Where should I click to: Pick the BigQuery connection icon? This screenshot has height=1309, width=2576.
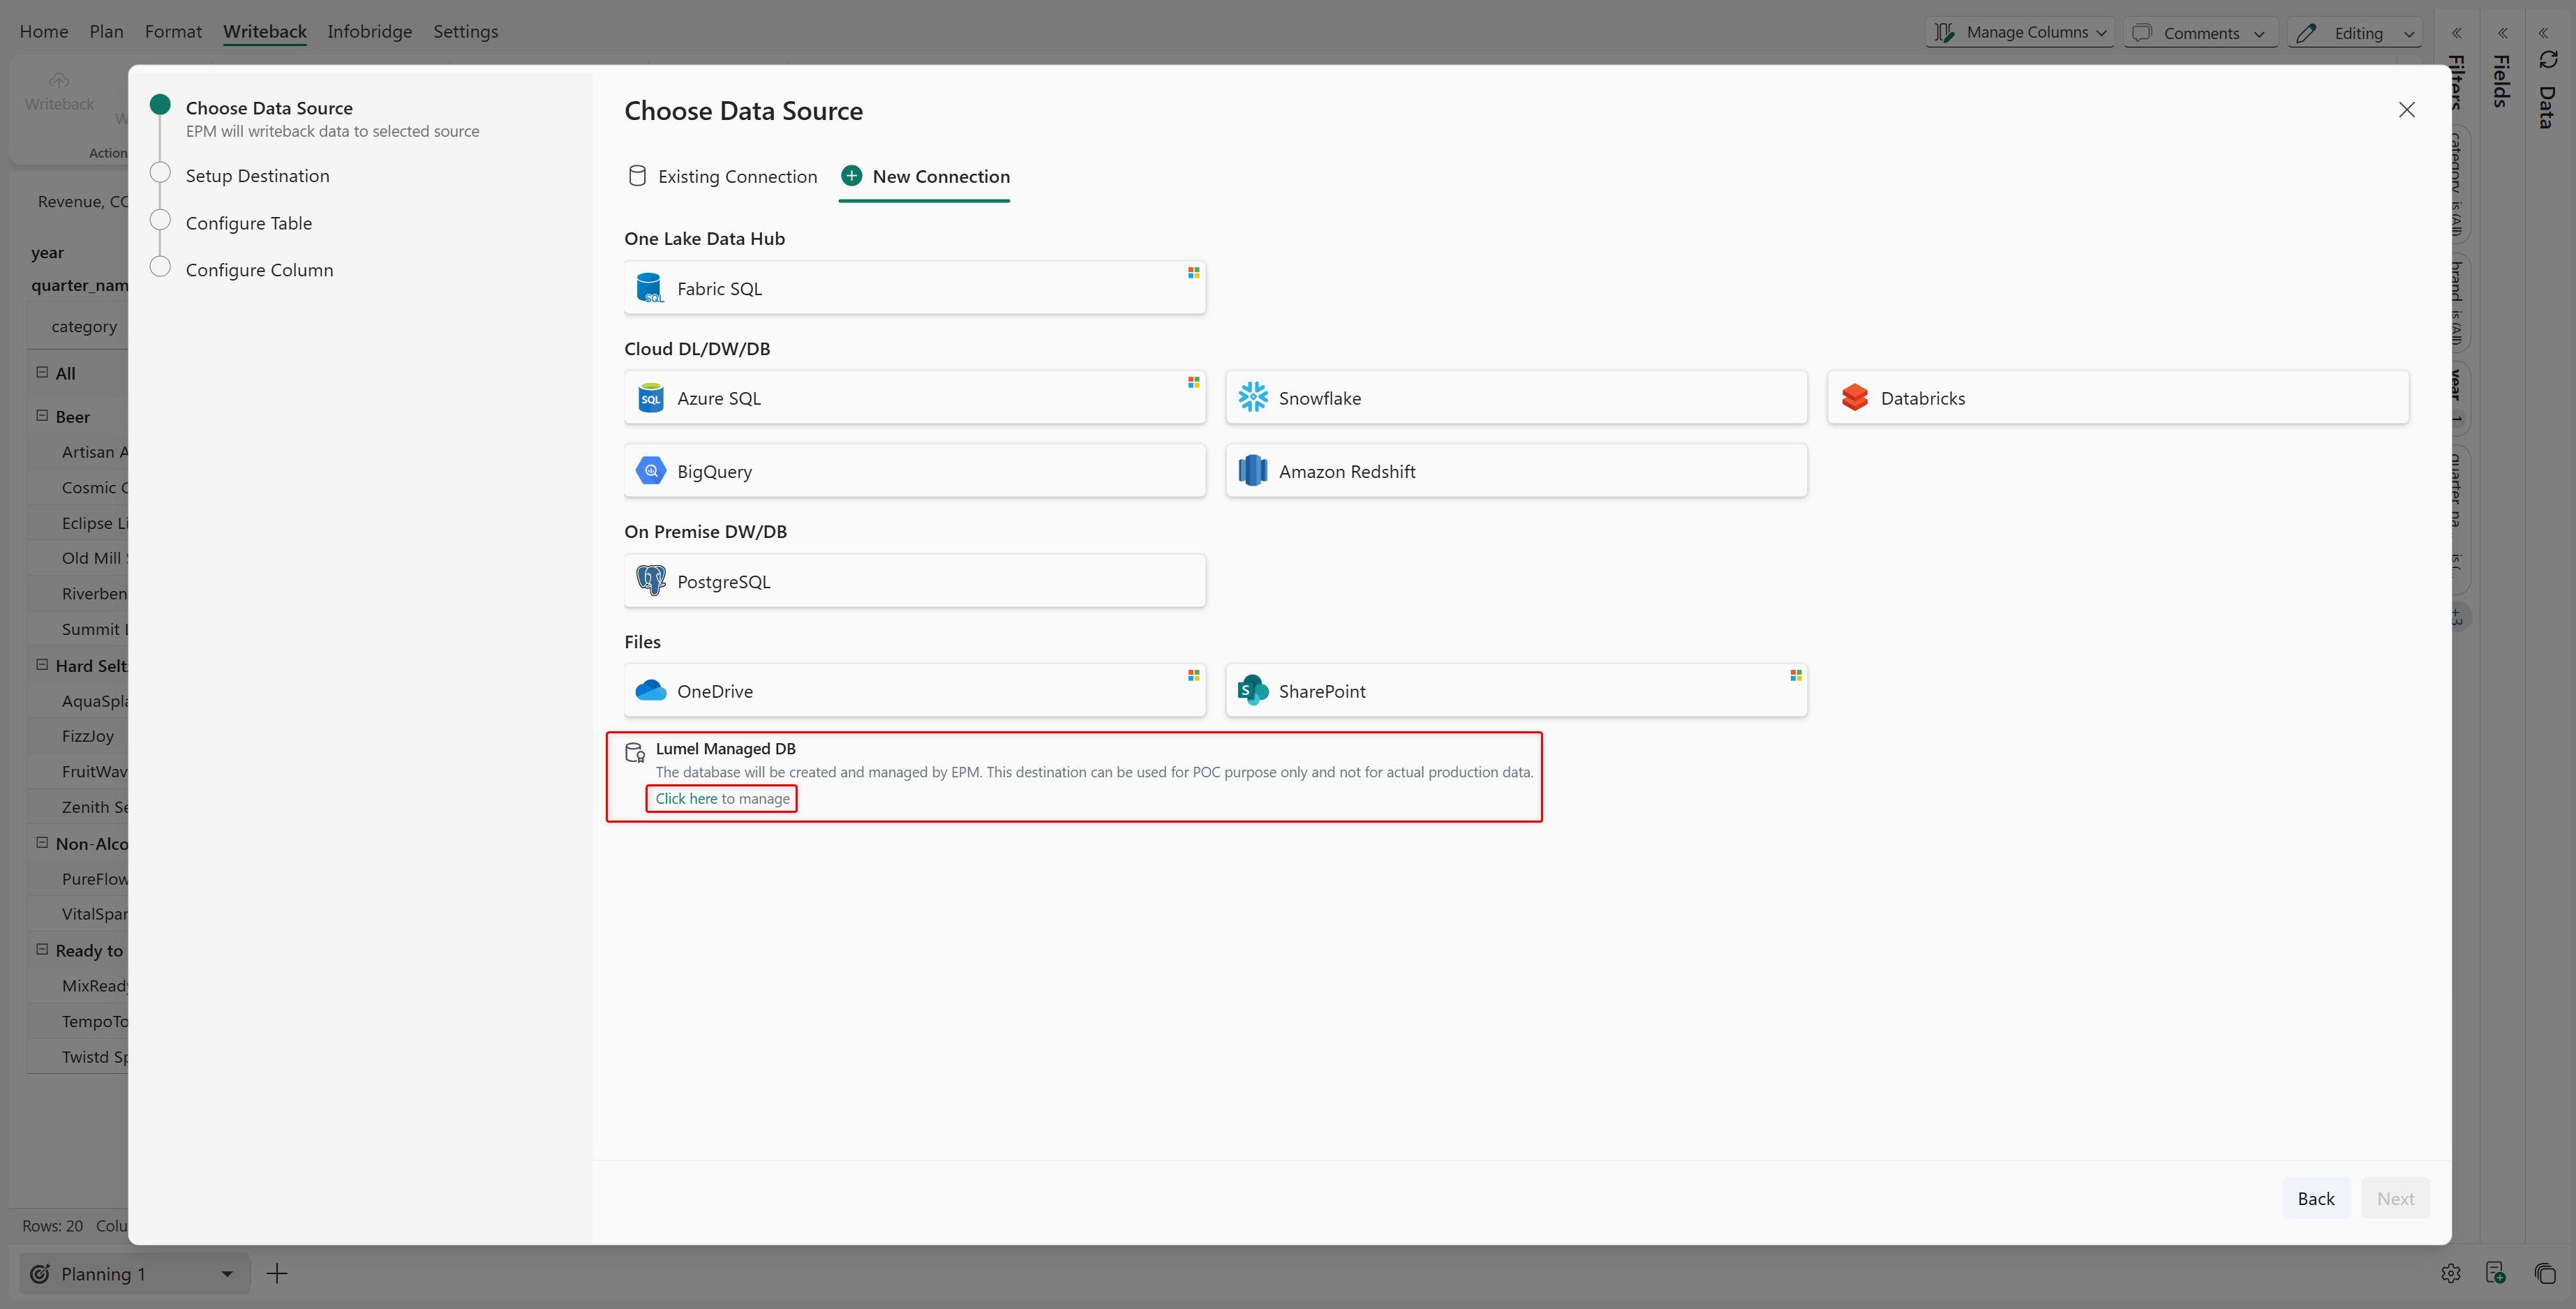pos(650,470)
